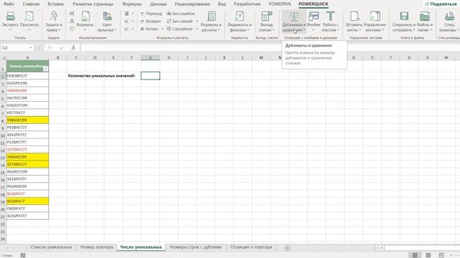Select the highlighted cell in row 8
The width and height of the screenshot is (460, 258).
[x=27, y=120]
